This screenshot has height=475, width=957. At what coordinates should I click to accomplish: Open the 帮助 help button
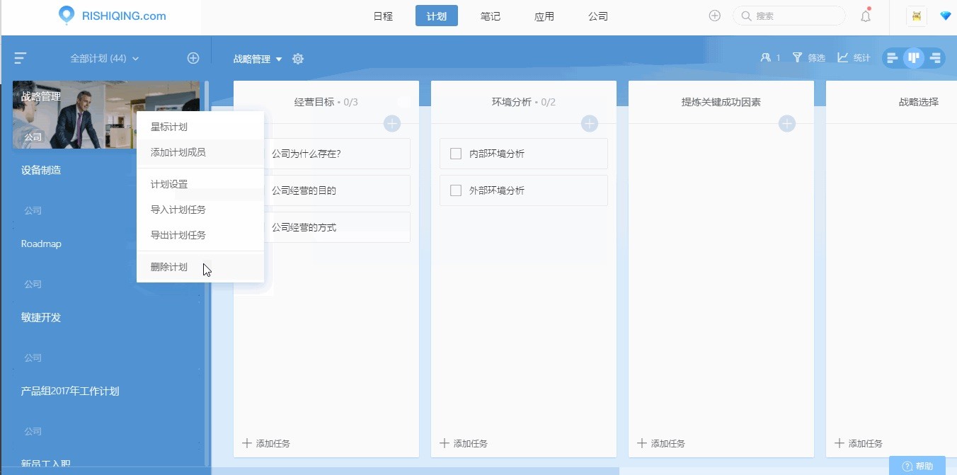pyautogui.click(x=917, y=466)
